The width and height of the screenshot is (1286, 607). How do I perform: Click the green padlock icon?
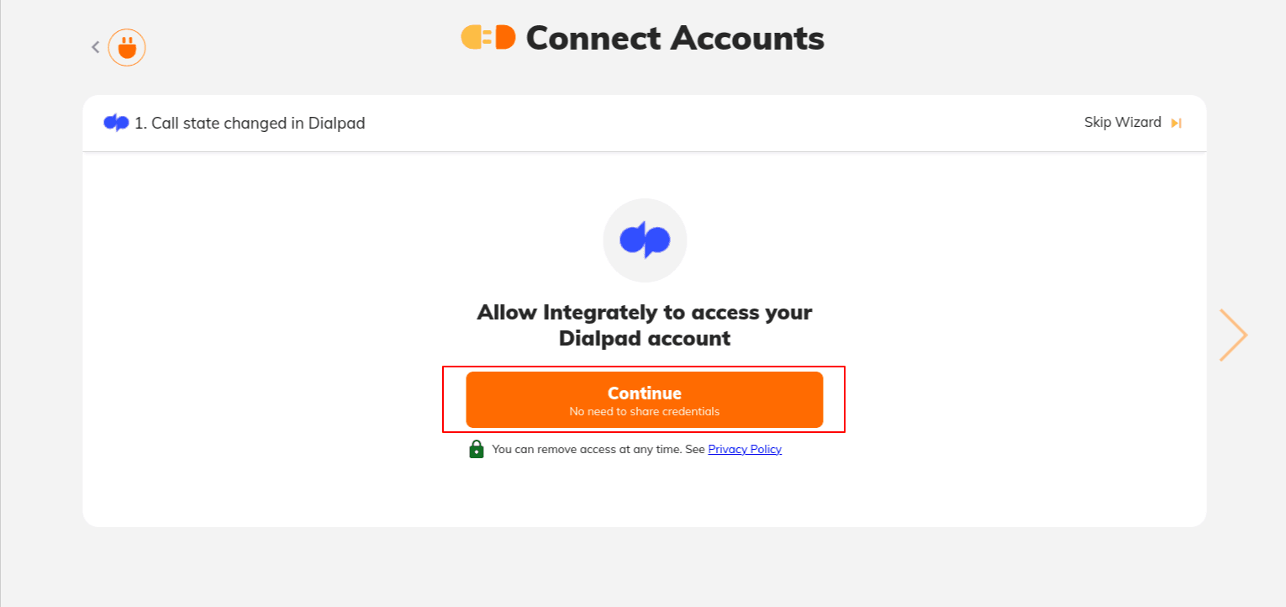pyautogui.click(x=477, y=449)
